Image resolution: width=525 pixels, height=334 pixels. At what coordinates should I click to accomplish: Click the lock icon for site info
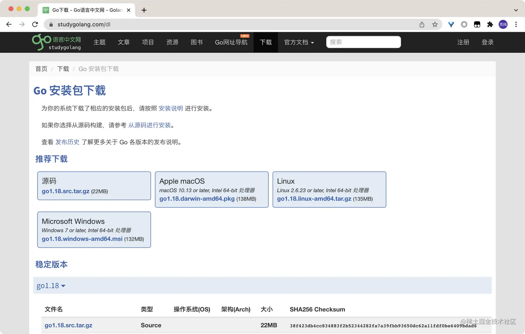click(51, 24)
